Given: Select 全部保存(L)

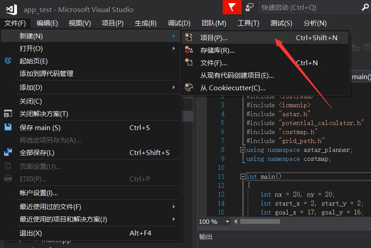Looking at the screenshot, I should 90,152.
